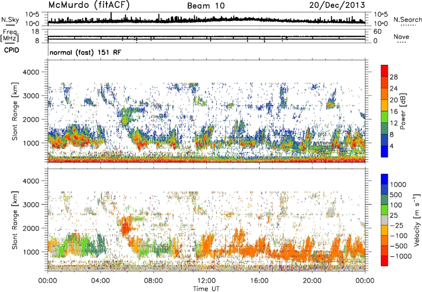Select the Freq. [MHz] axis label

[9, 36]
